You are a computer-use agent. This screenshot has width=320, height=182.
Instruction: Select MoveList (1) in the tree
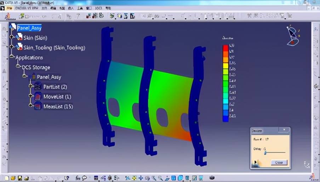pos(57,97)
